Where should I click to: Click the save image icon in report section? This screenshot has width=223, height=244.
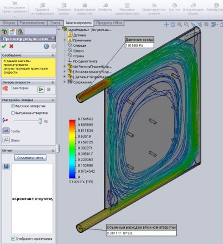[6, 167]
